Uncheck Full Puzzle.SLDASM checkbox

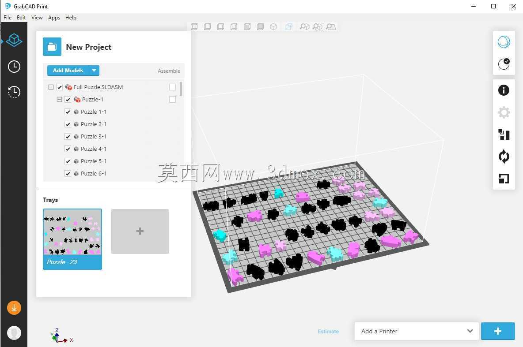point(59,87)
